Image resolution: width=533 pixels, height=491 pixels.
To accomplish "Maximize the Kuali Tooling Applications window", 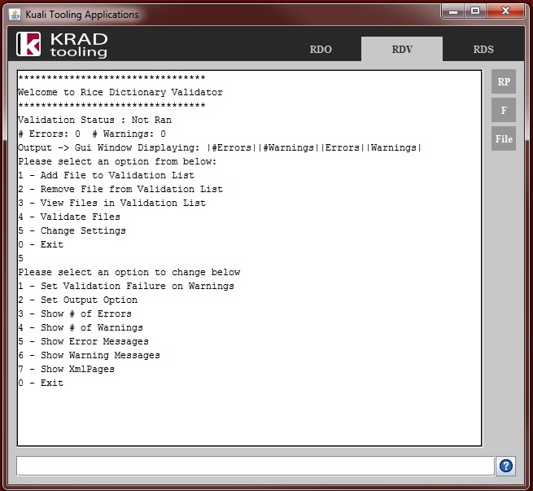I will pos(475,11).
